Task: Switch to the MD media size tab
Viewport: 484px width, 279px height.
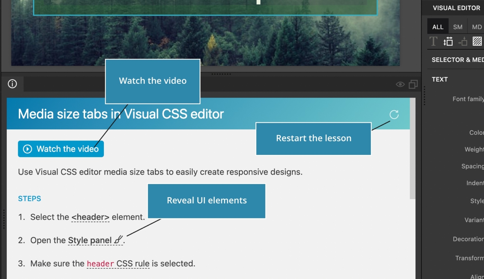Action: point(477,27)
